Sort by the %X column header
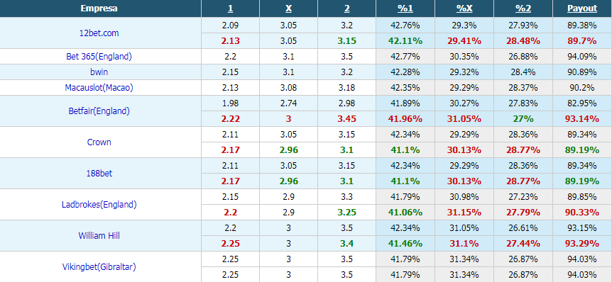612x282 pixels. click(464, 9)
